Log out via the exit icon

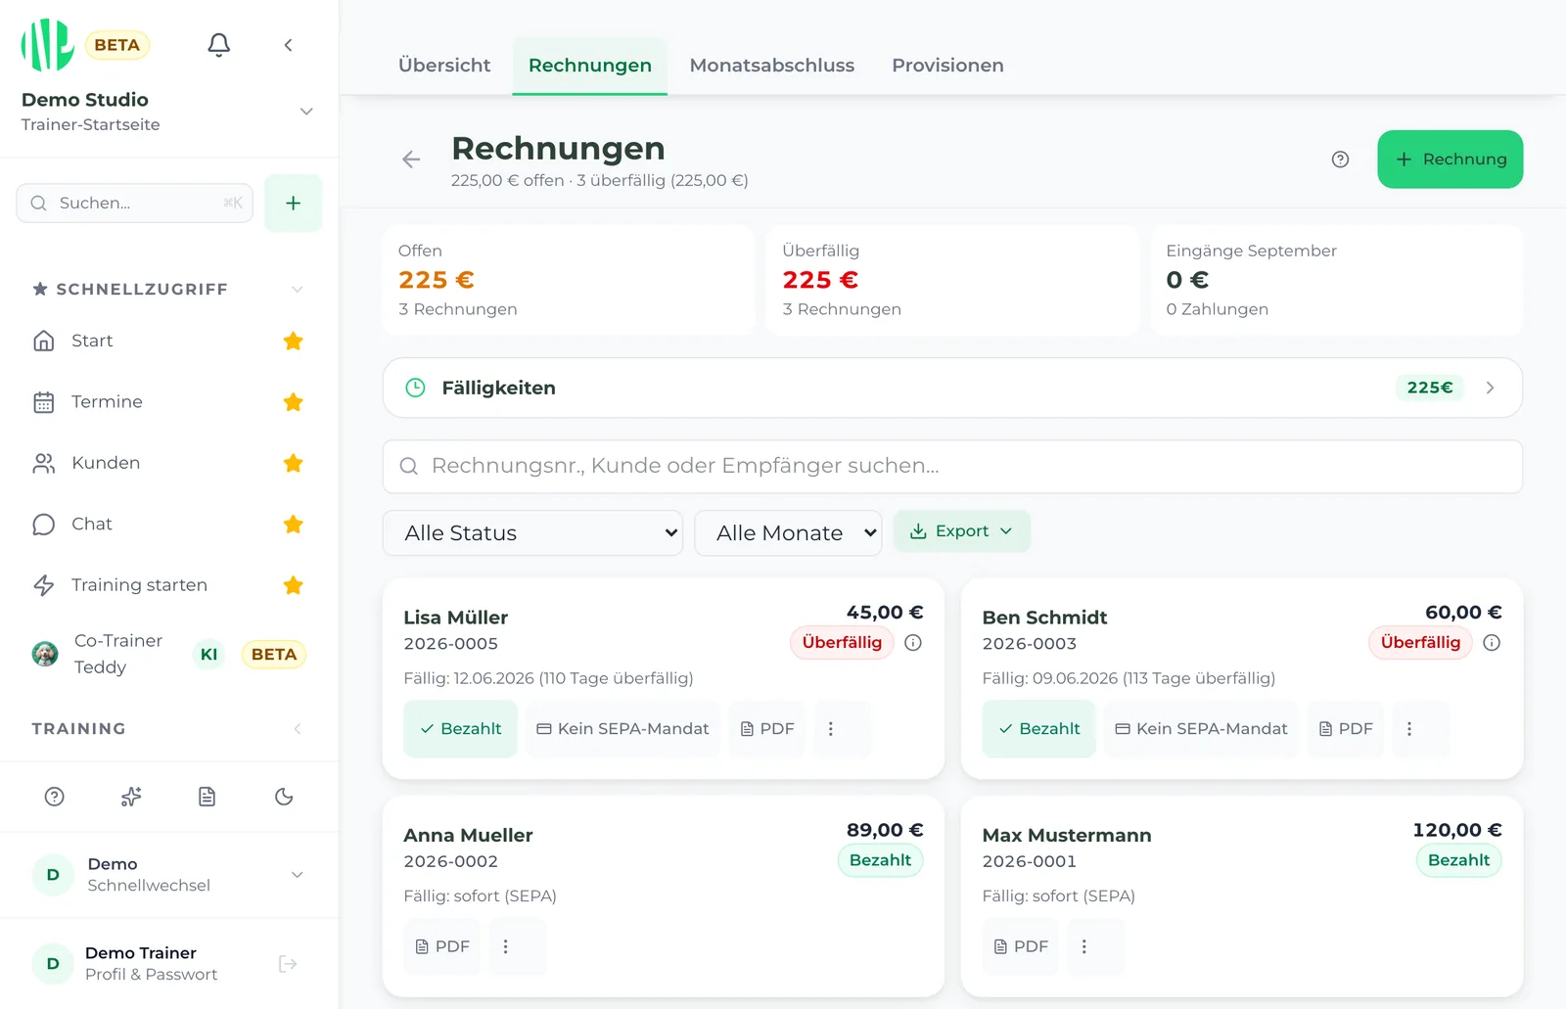tap(288, 964)
